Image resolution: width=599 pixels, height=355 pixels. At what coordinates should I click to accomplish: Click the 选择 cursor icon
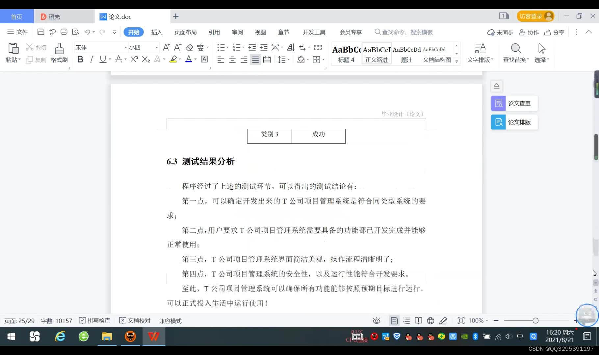(541, 49)
